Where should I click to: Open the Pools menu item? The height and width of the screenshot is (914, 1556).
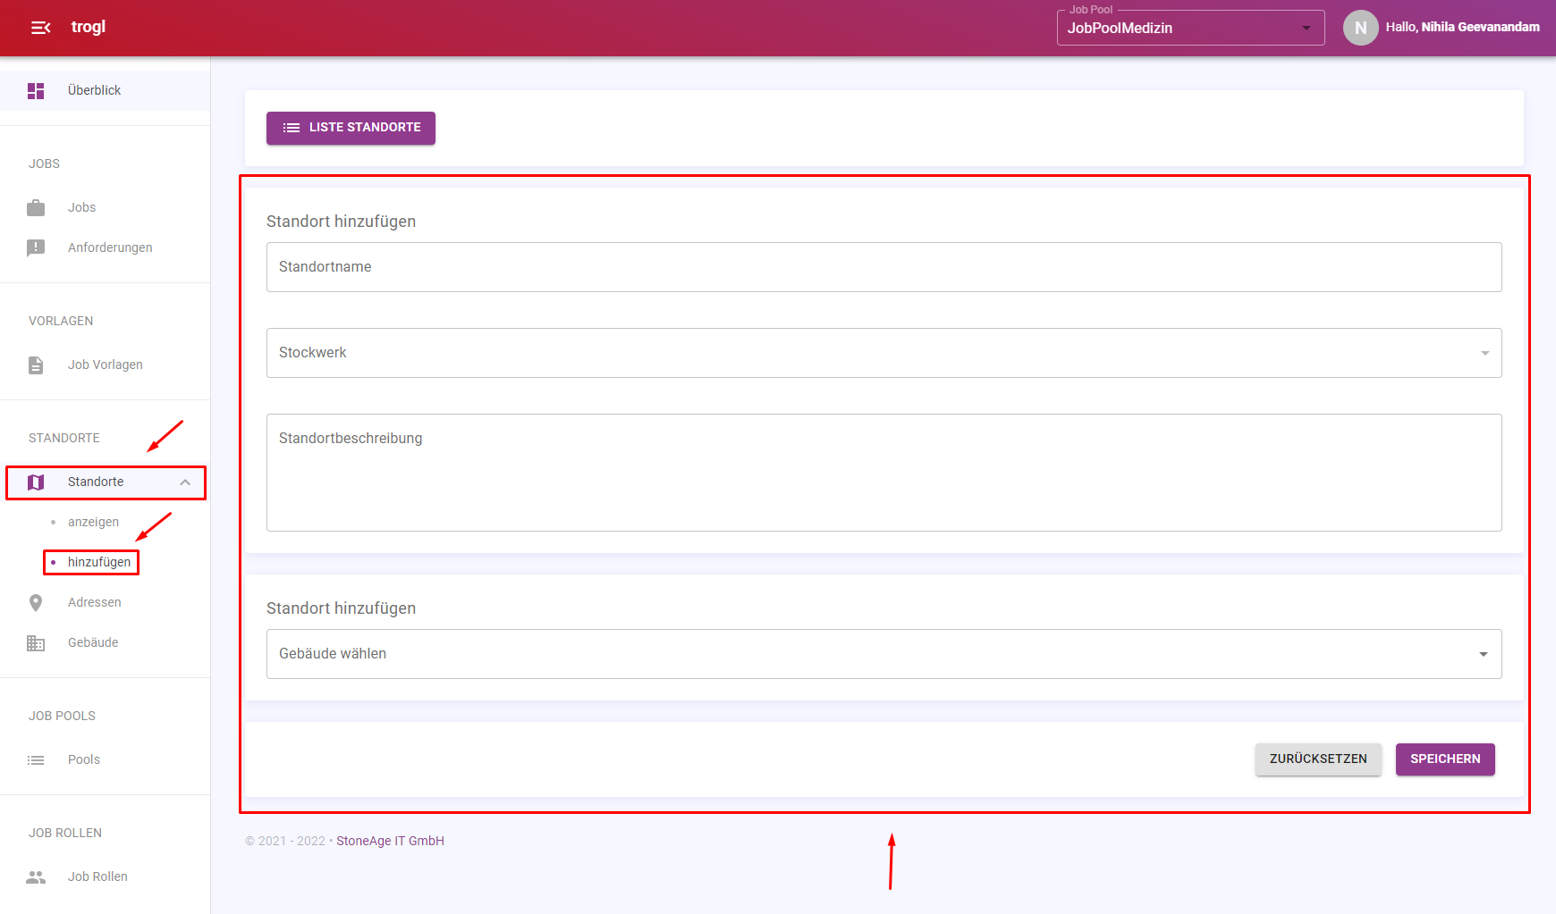106,759
